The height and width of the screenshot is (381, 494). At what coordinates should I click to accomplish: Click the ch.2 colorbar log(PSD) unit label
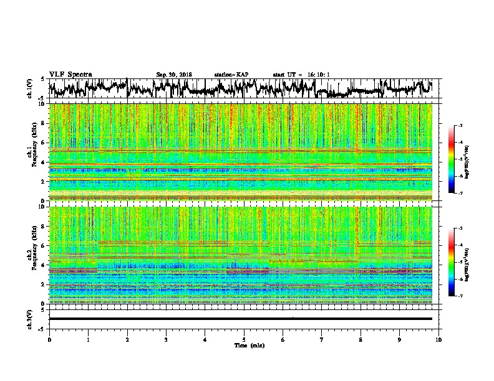(x=467, y=265)
